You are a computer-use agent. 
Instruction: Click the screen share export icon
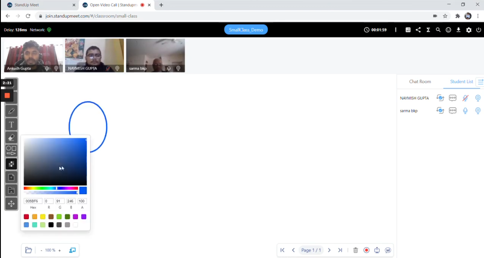pyautogui.click(x=377, y=250)
